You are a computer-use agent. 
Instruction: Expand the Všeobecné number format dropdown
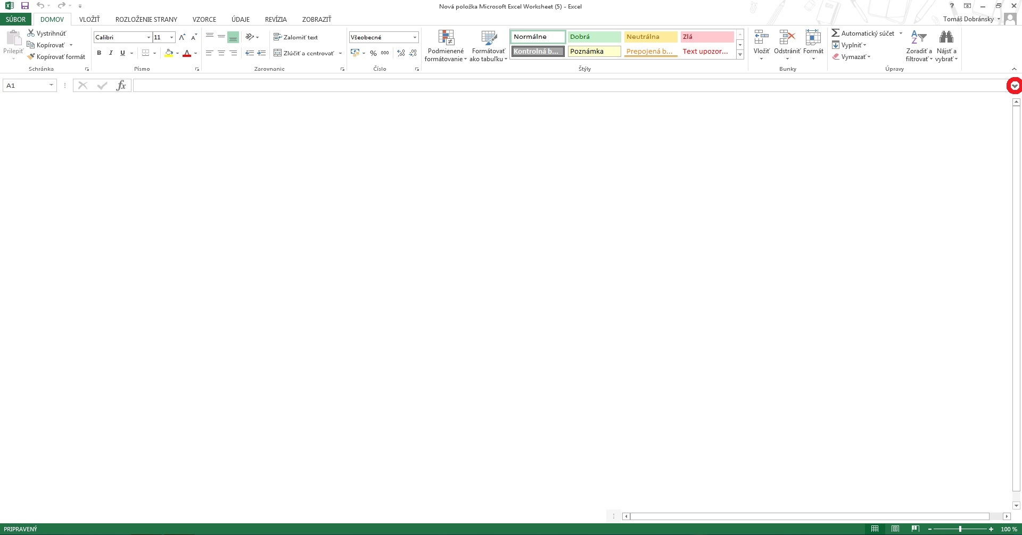[x=415, y=37]
